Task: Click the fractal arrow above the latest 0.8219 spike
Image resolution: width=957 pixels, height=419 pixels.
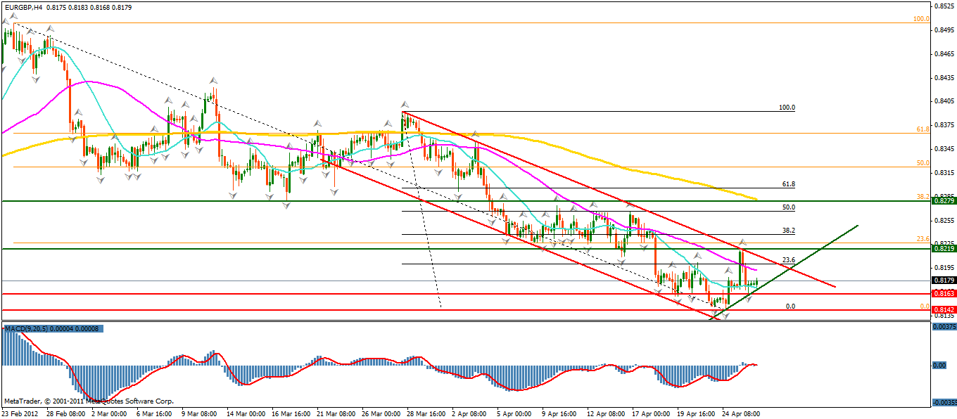Action: [742, 242]
